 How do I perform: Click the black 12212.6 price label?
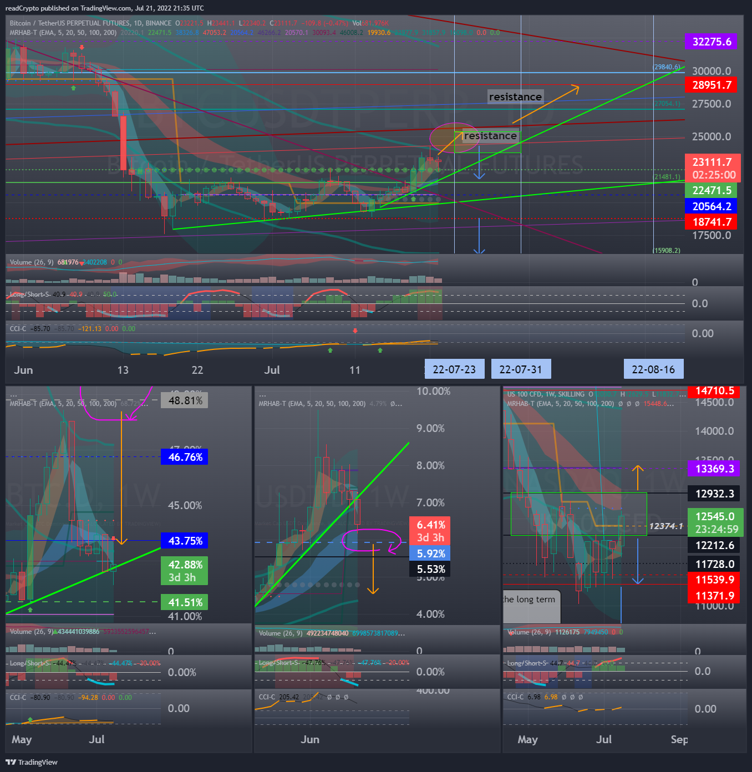(714, 545)
